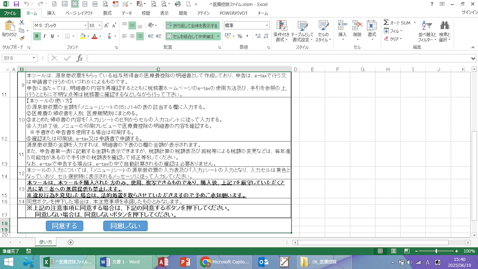Screen dimensions: 478x269
Task: Open the number format 標準 dropdown
Action: click(x=267, y=25)
